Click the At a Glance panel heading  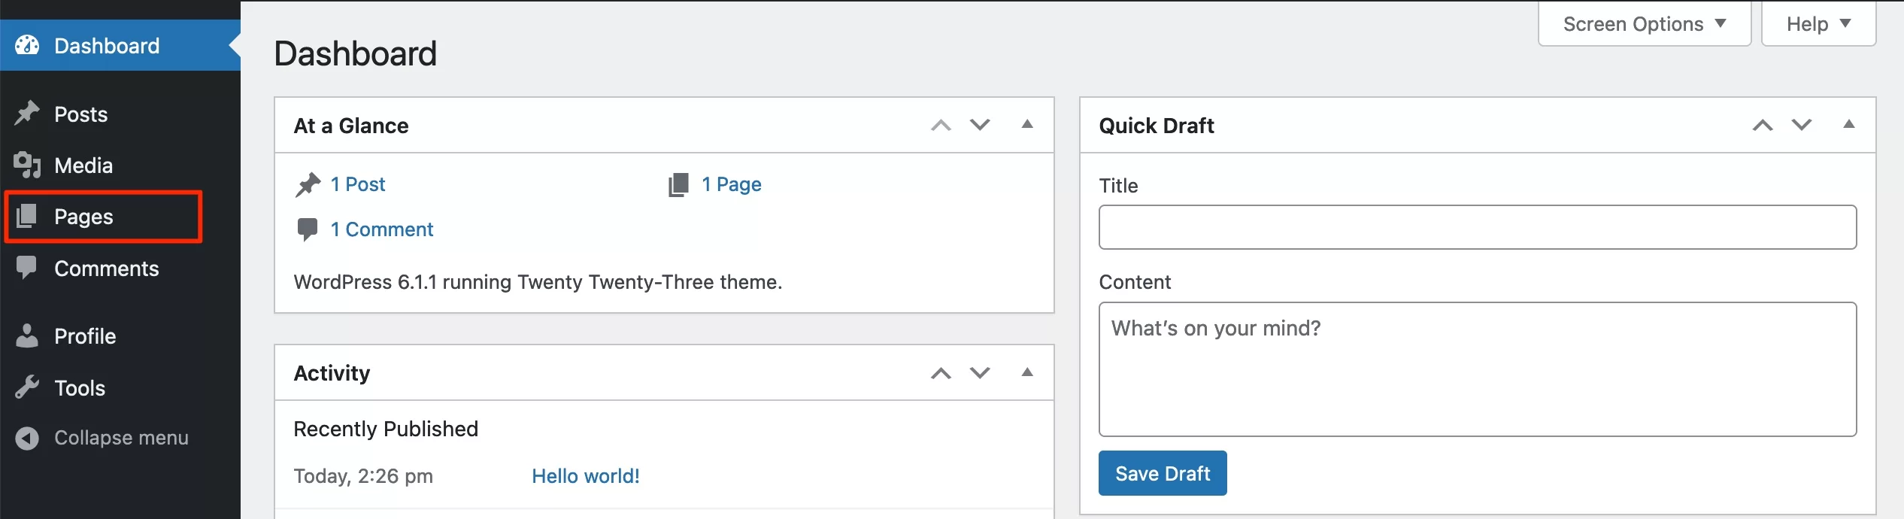coord(351,126)
